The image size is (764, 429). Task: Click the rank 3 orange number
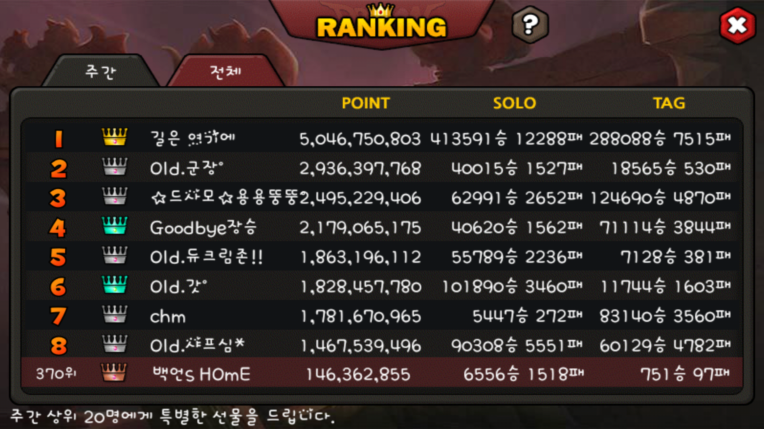coord(58,198)
